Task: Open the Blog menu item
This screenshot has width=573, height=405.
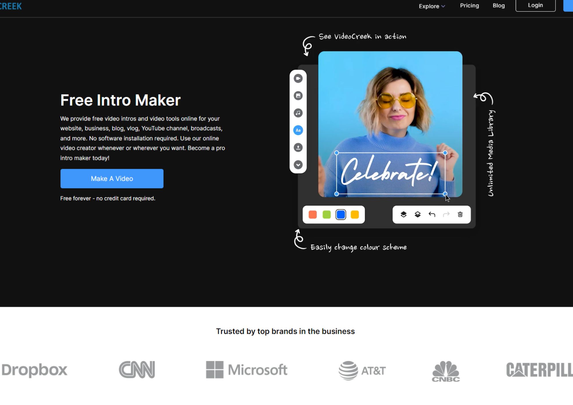Action: click(x=499, y=5)
